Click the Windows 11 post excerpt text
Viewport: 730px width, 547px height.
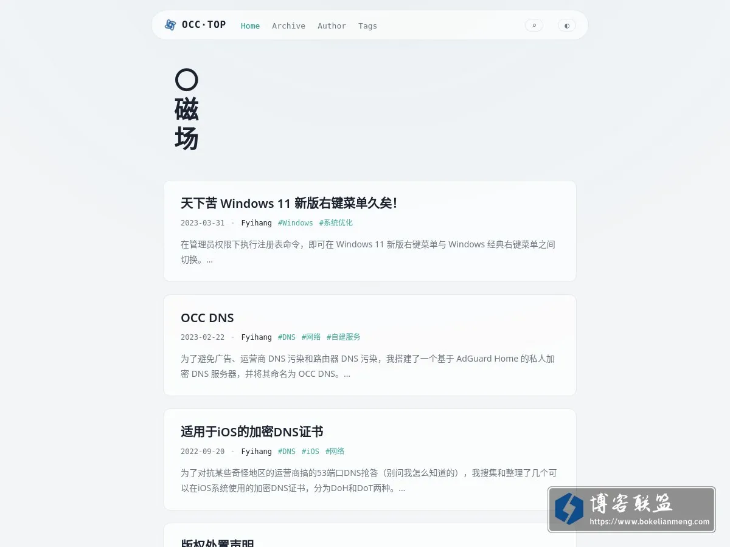tap(368, 252)
